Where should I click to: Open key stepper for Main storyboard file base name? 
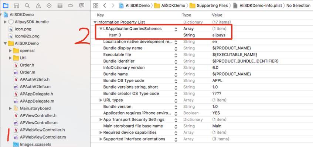click(x=176, y=127)
